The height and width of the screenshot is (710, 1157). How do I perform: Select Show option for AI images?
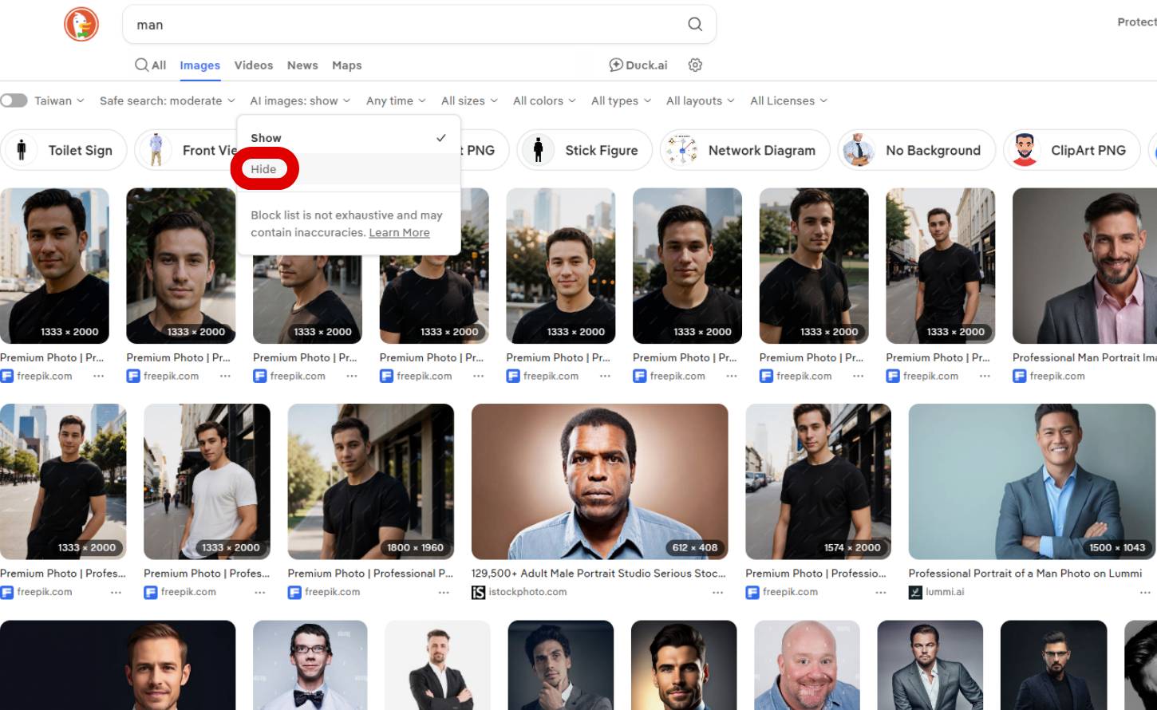coord(267,138)
